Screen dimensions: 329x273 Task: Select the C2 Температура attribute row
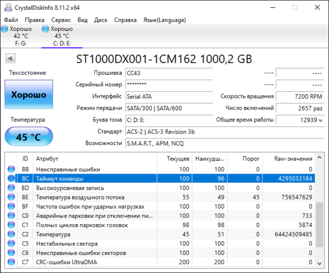[x=160, y=234]
